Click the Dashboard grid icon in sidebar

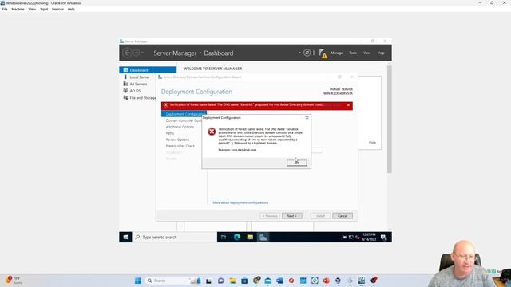point(125,70)
